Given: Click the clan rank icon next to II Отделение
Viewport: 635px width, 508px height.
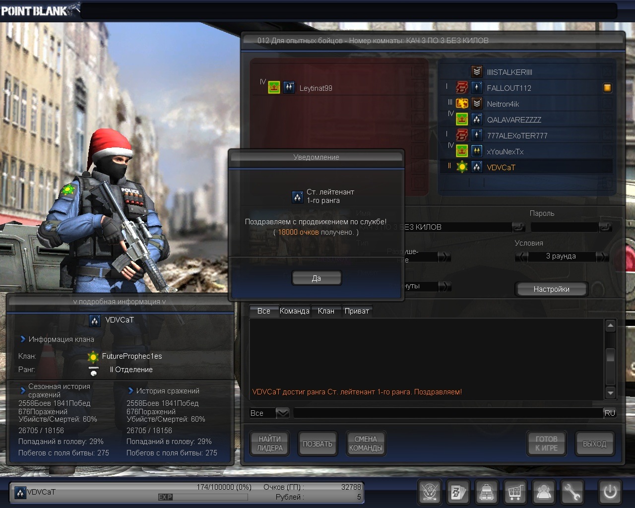Looking at the screenshot, I should [x=93, y=371].
